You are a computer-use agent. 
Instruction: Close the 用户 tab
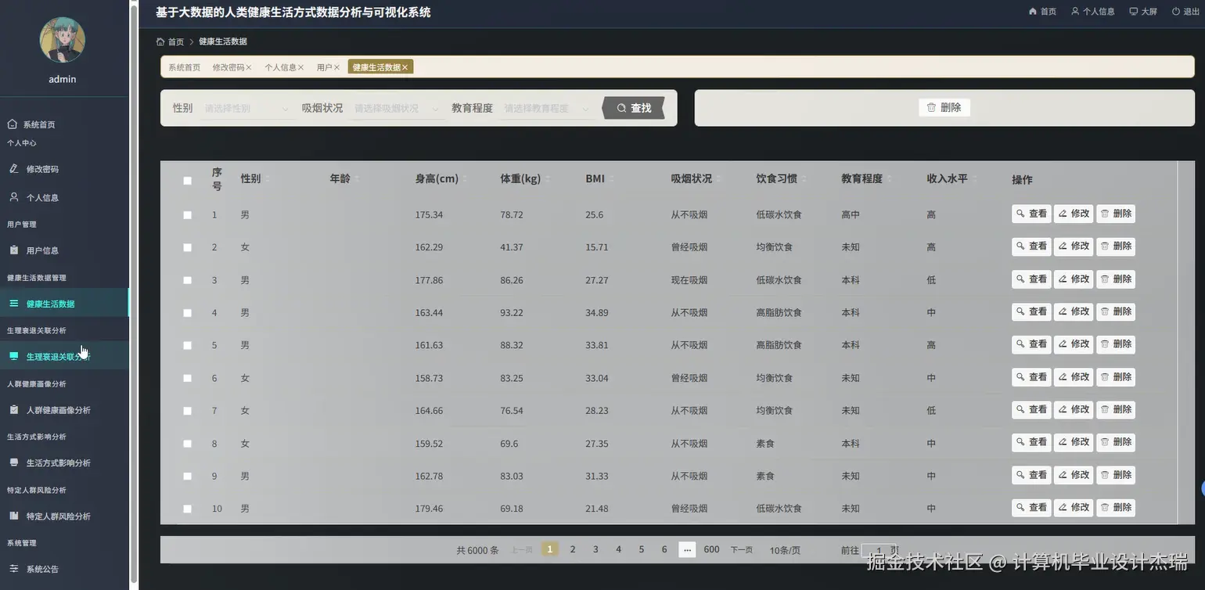point(336,67)
